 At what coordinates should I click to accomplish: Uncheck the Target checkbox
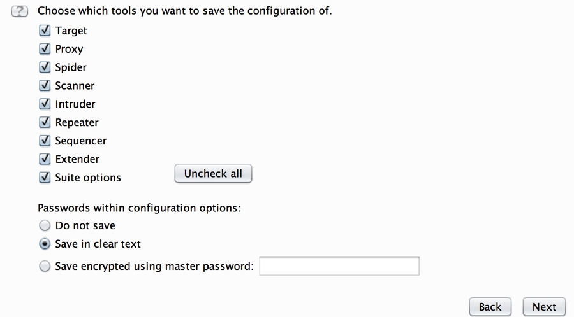click(x=45, y=31)
